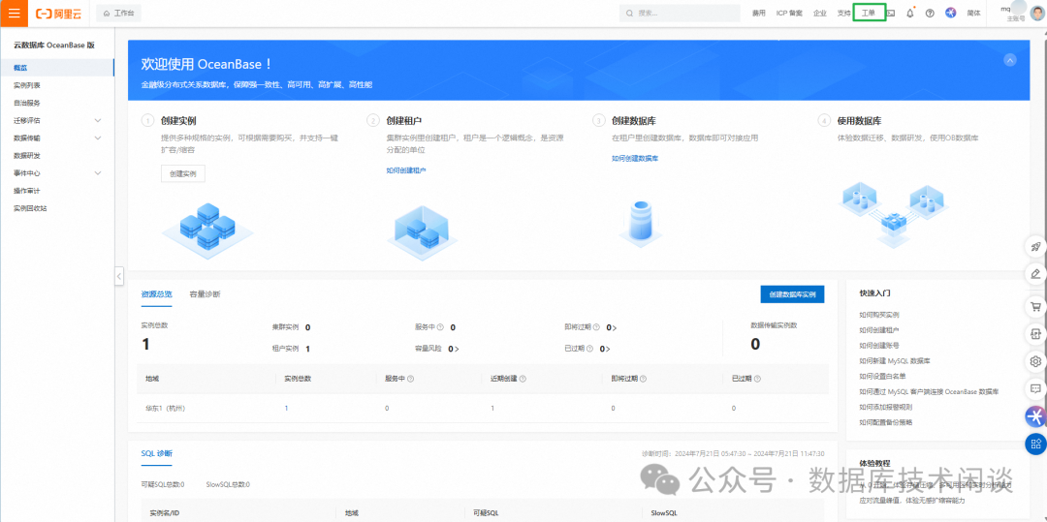Open the 如何创建数据库 link under 创建数据库
The height and width of the screenshot is (522, 1047).
pos(635,159)
